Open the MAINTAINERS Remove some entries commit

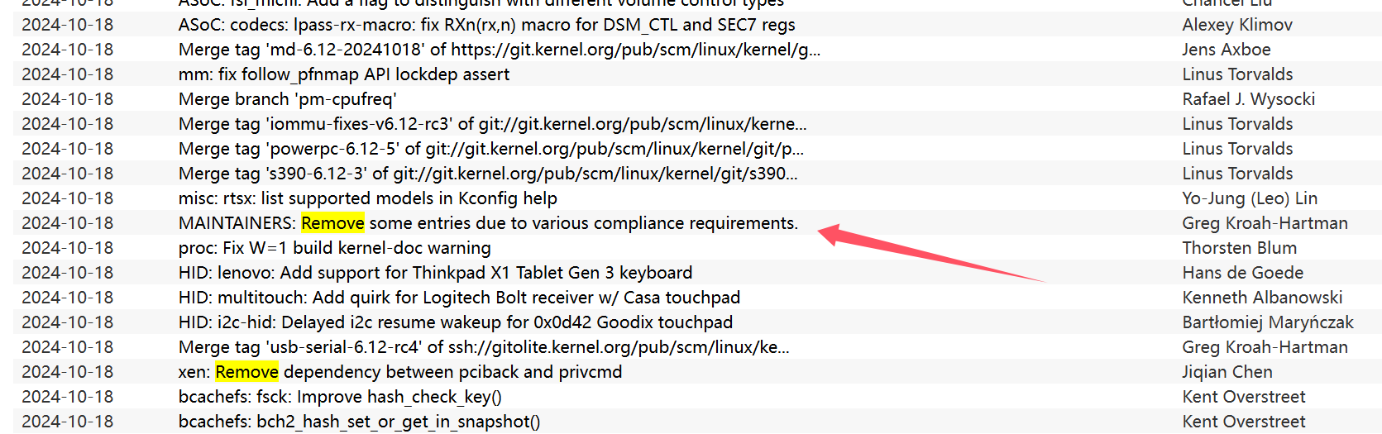[488, 223]
